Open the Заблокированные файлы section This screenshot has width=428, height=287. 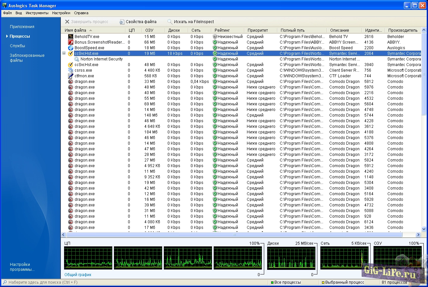(x=27, y=58)
